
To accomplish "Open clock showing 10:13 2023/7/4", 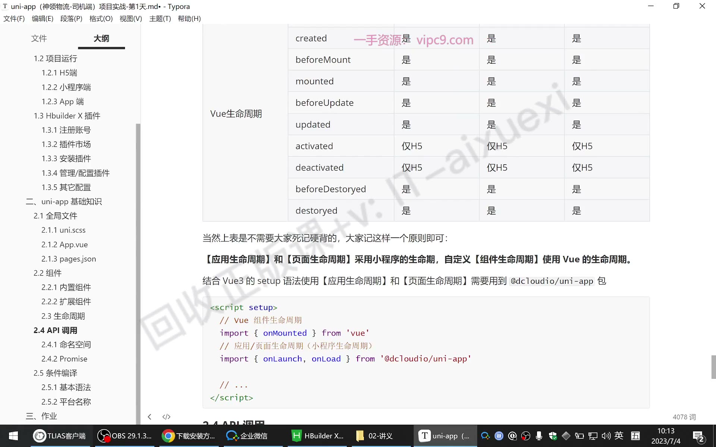I will [666, 436].
